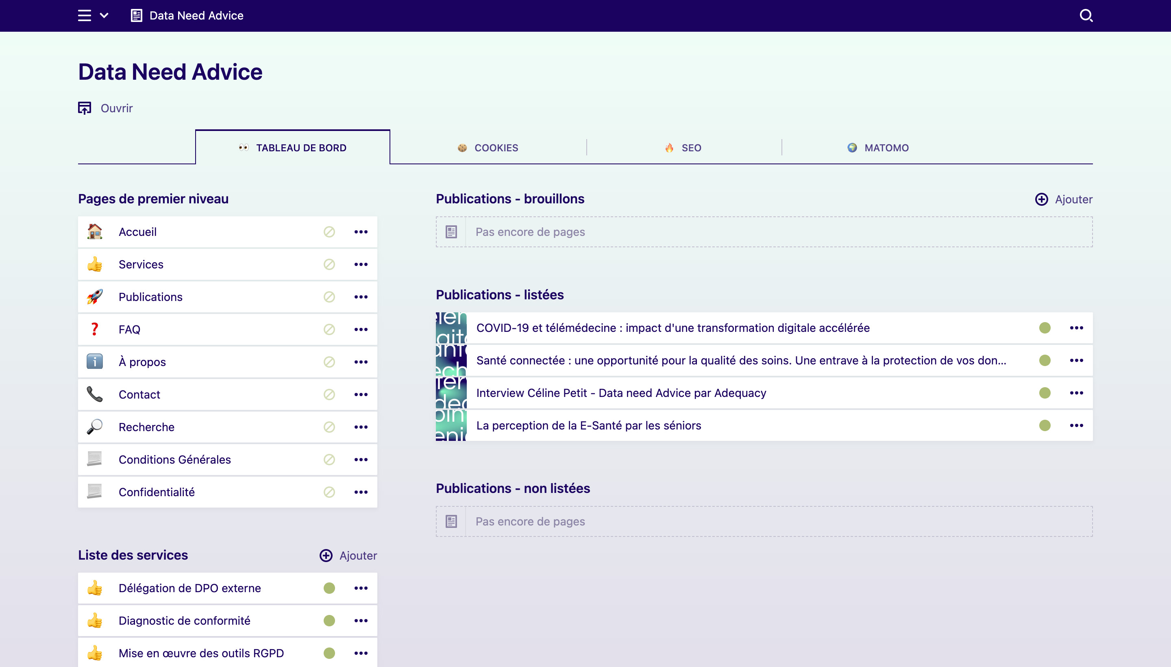Click the Ouvrir site icon
Viewport: 1171px width, 667px height.
pos(85,108)
